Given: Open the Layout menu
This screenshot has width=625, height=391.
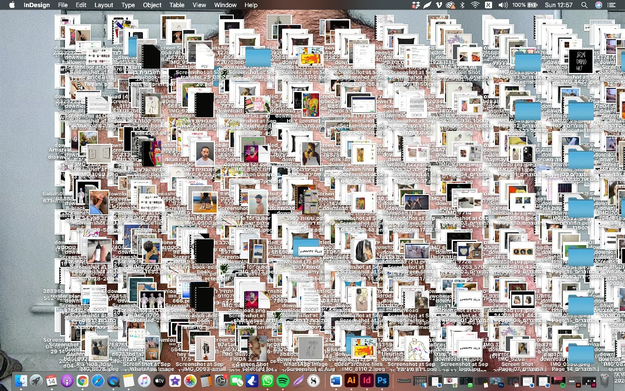Looking at the screenshot, I should click(x=104, y=5).
